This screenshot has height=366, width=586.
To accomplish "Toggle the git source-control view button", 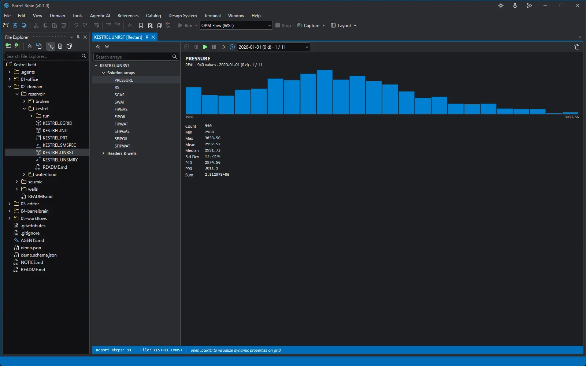I will (51, 46).
